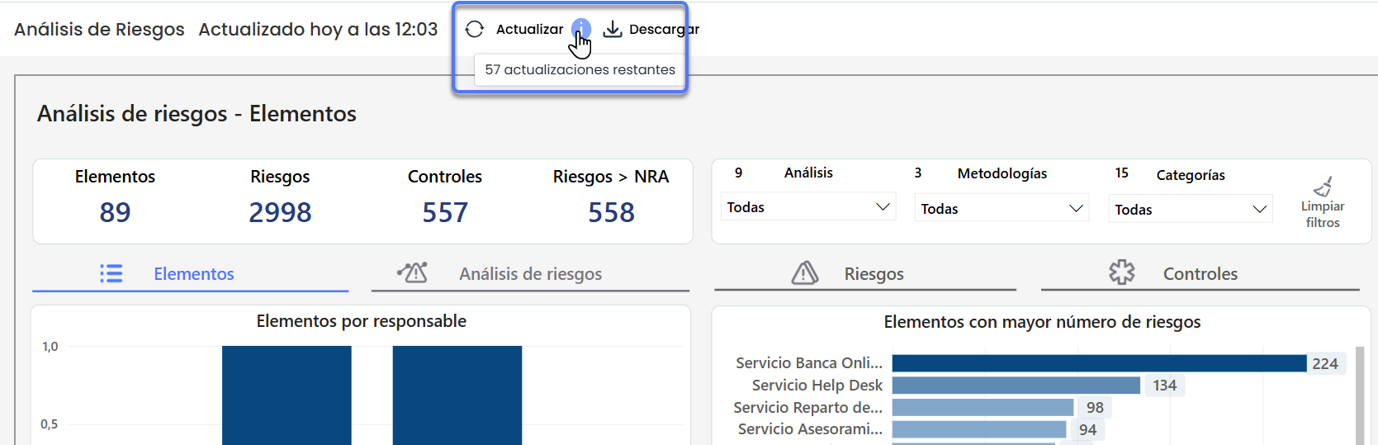
Task: Open the Categorías filter dropdown
Action: [x=1189, y=210]
